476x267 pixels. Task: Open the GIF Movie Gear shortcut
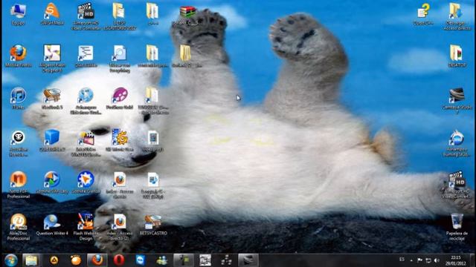(120, 137)
